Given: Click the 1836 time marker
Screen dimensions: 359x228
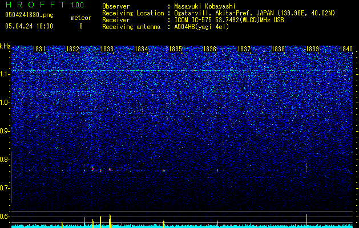Looking at the screenshot, I should 209,49.
